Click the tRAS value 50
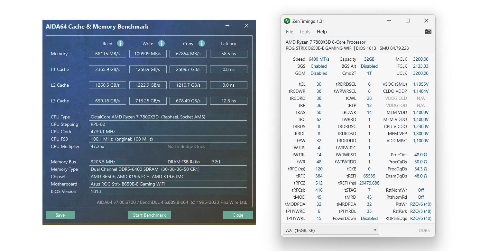 pos(319,112)
